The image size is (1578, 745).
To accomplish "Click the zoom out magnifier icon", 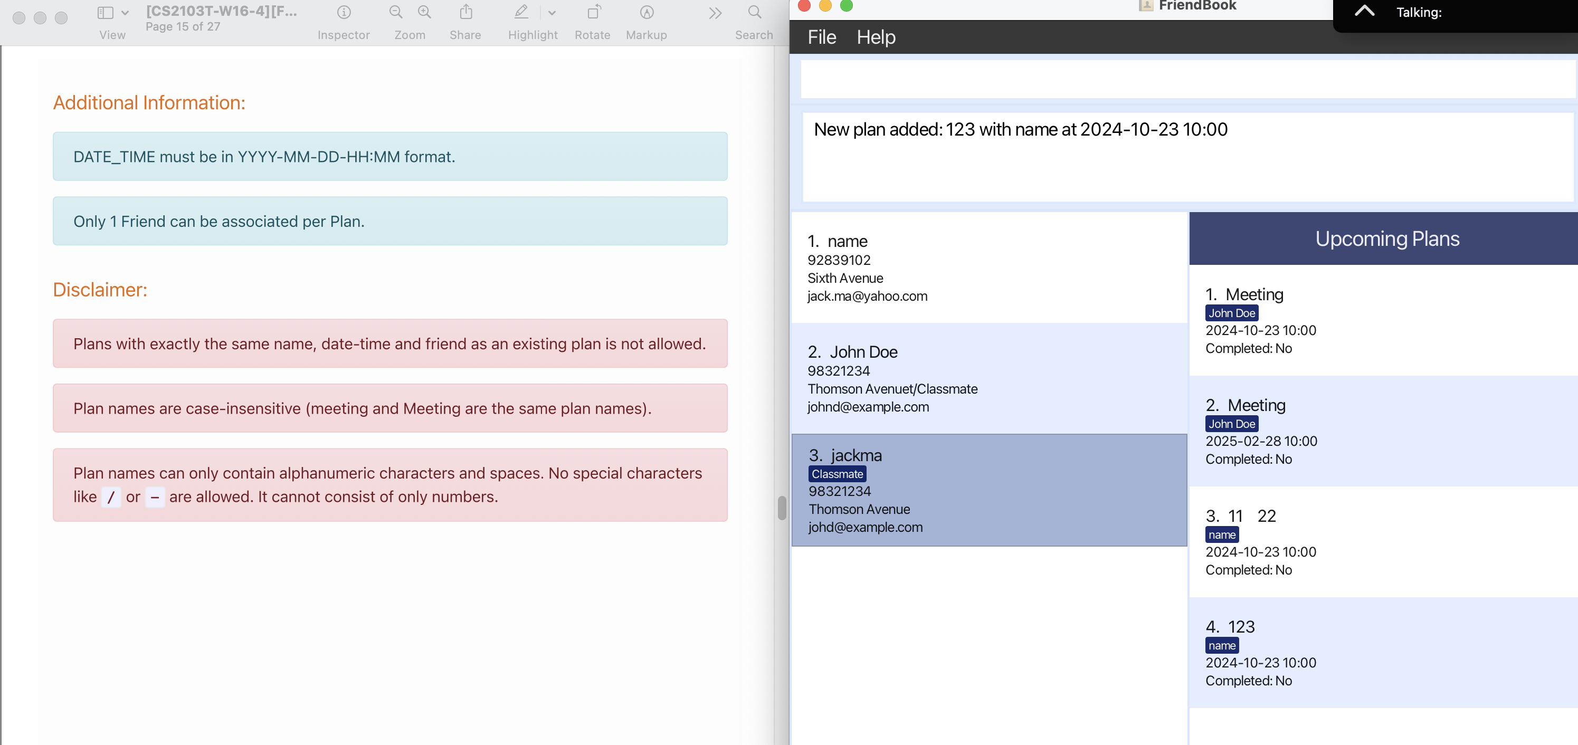I will tap(396, 12).
